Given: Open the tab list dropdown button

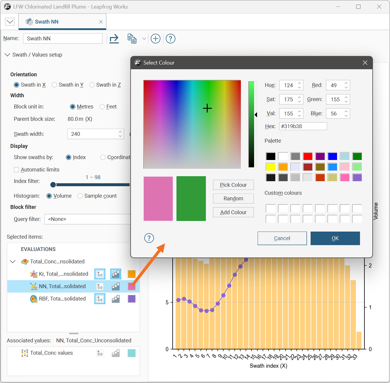Looking at the screenshot, I should pos(10,22).
